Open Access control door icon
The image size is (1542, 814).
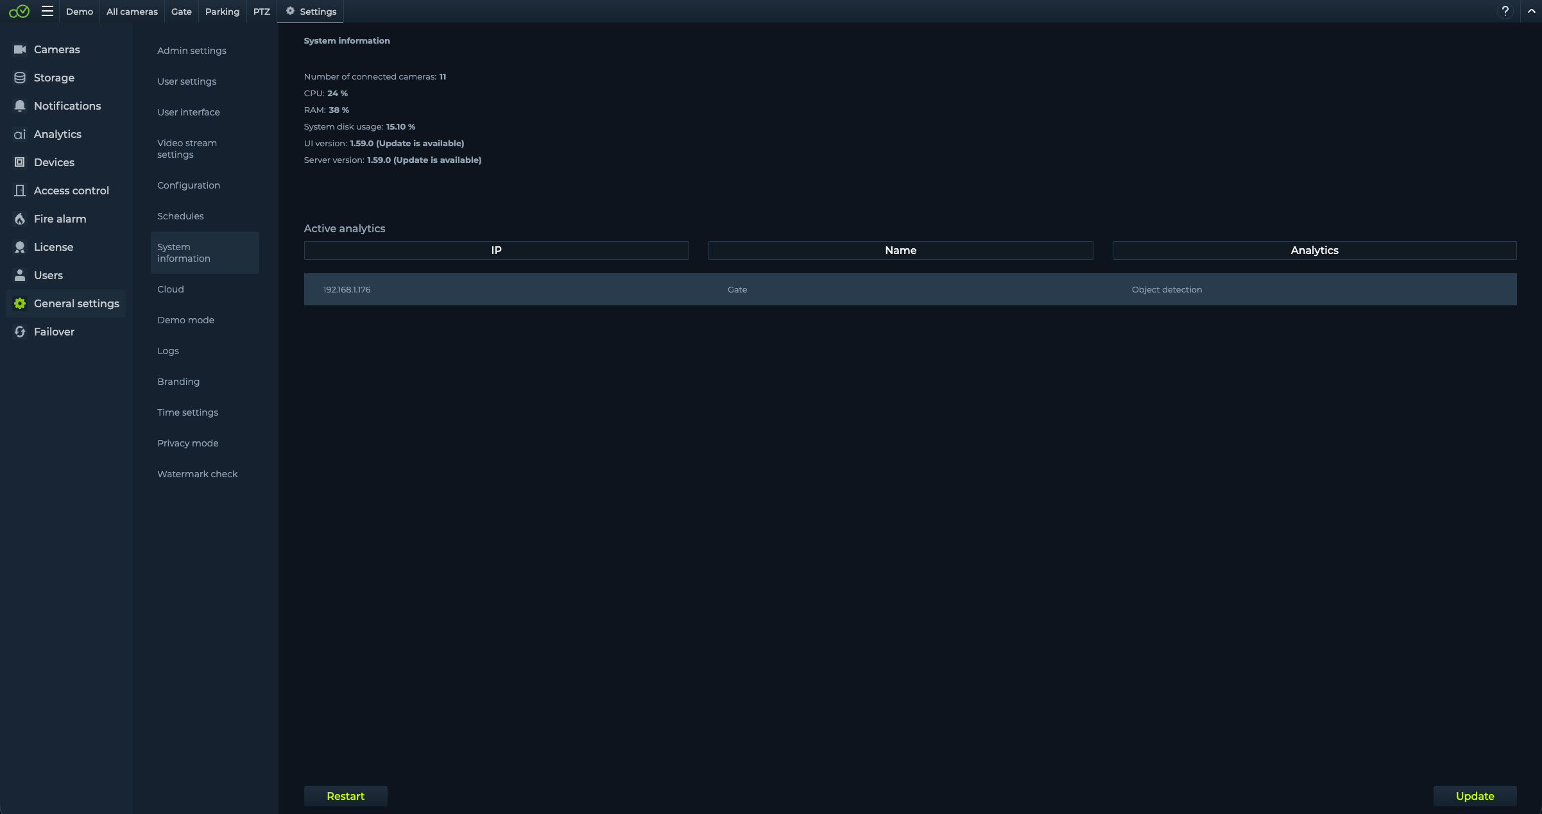click(20, 191)
